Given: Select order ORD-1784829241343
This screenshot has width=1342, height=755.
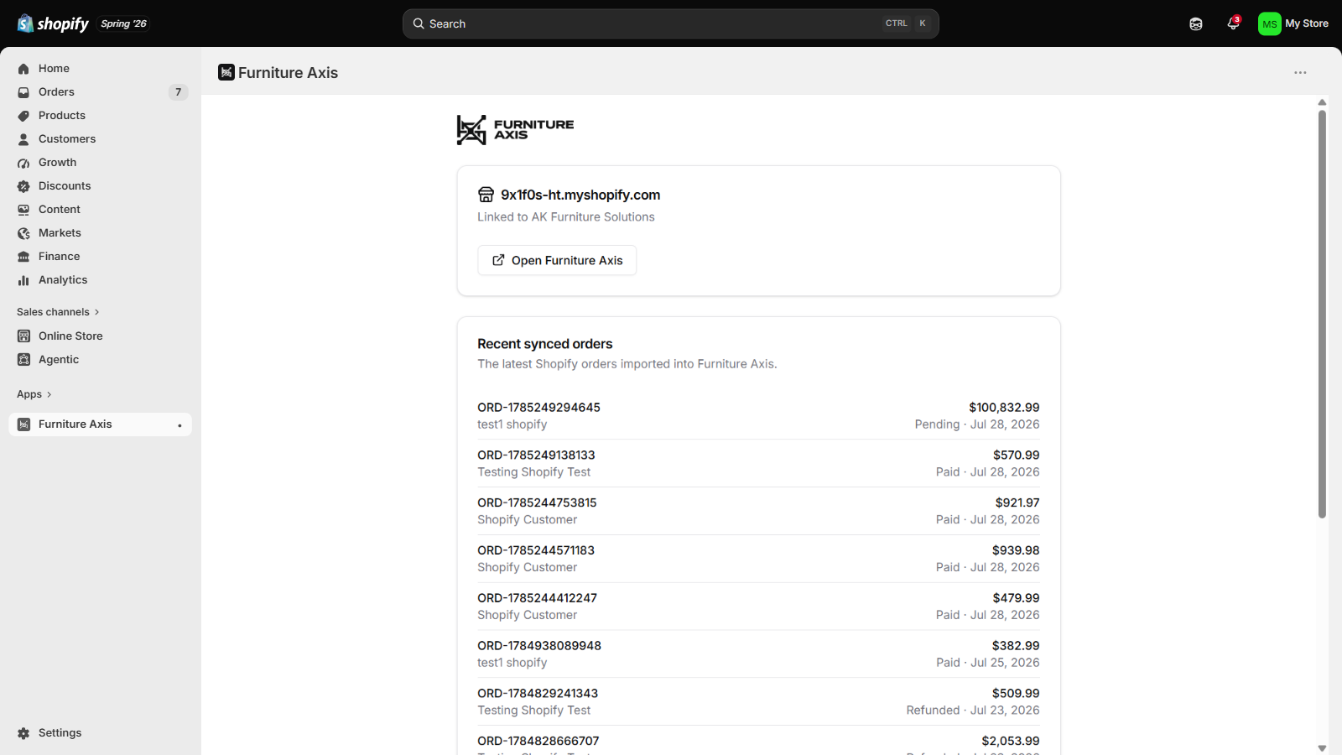Looking at the screenshot, I should pyautogui.click(x=758, y=702).
